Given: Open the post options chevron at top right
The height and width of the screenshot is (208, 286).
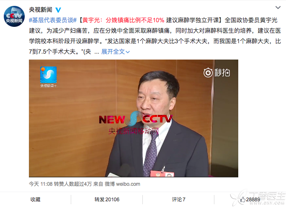Looking at the screenshot, I should [278, 8].
